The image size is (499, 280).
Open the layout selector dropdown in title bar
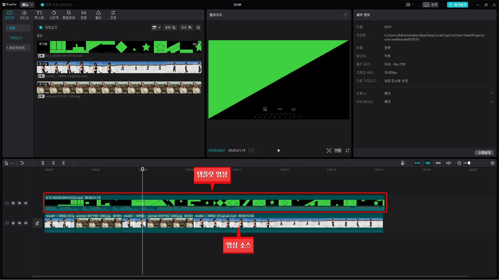coord(410,5)
